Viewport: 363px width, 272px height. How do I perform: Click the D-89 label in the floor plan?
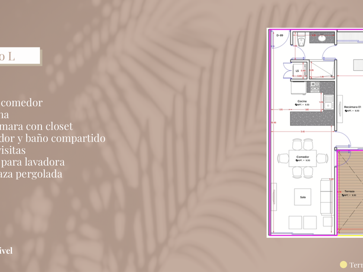coord(280,35)
